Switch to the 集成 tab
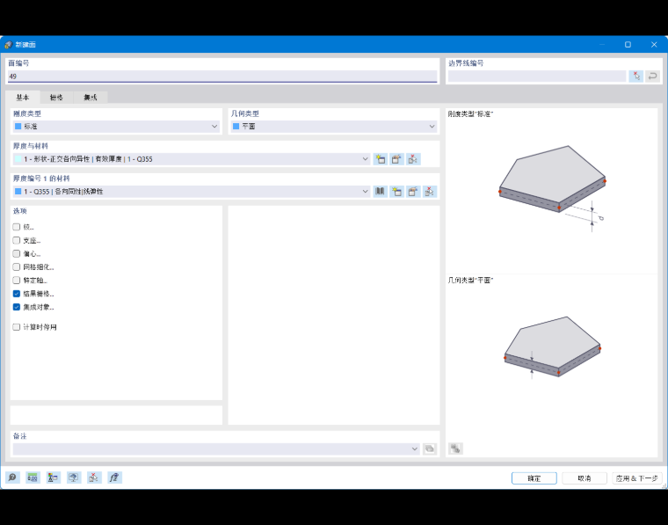This screenshot has height=525, width=668. tap(91, 98)
